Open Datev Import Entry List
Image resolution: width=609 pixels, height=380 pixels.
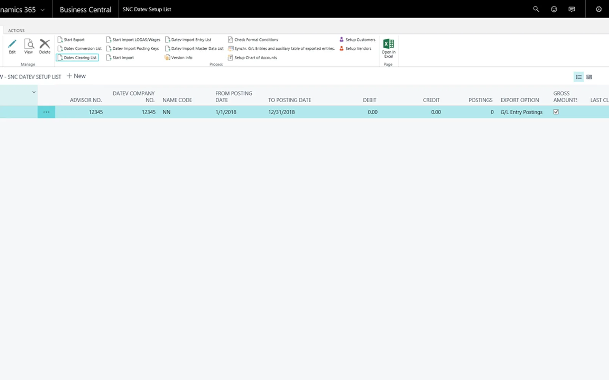pos(188,40)
